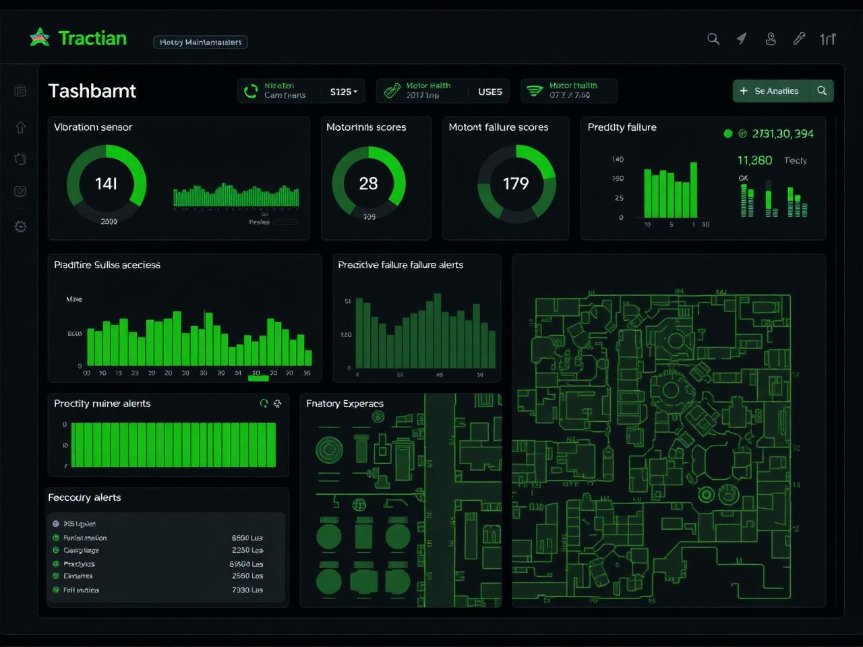Open the user profile icon
This screenshot has width=863, height=647.
(771, 39)
